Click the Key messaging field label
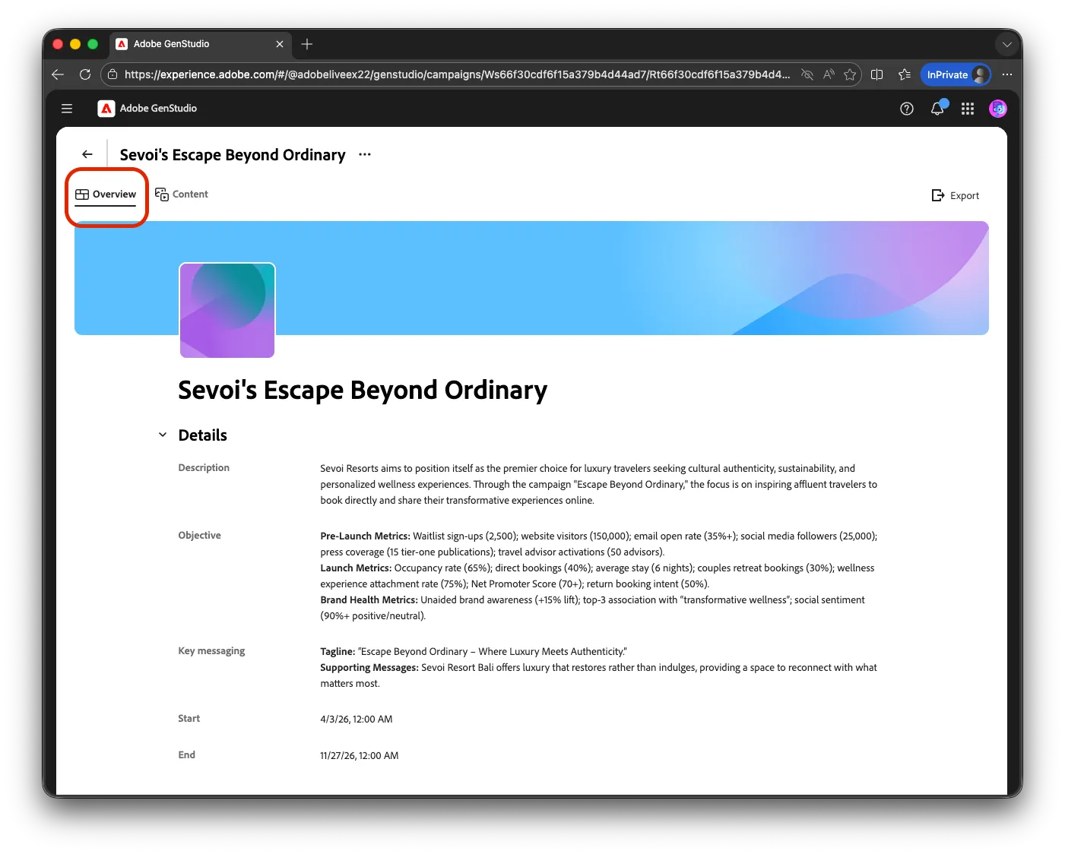Image resolution: width=1065 pixels, height=854 pixels. coord(211,651)
